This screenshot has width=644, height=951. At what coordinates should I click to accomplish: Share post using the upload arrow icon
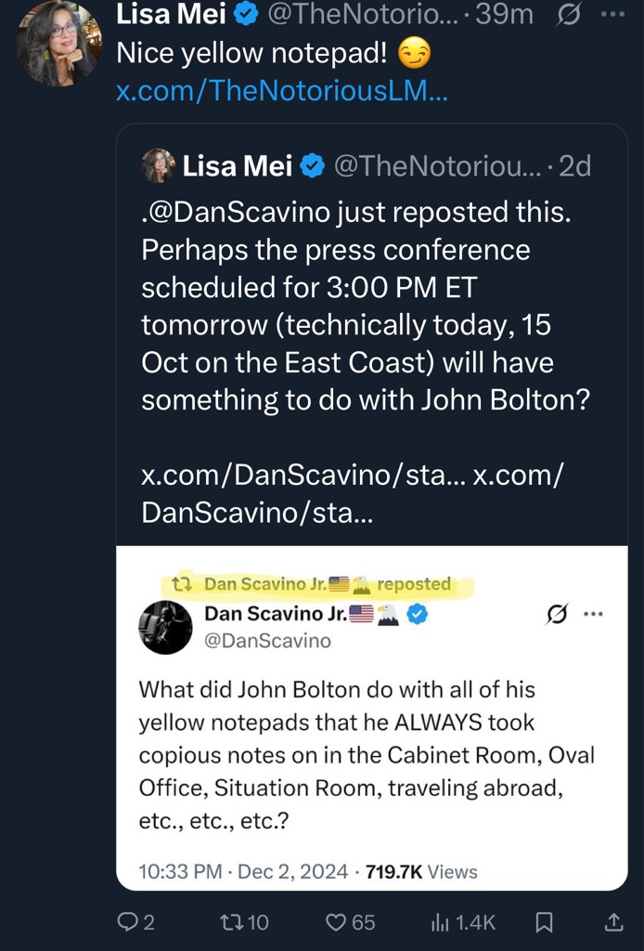pyautogui.click(x=613, y=922)
